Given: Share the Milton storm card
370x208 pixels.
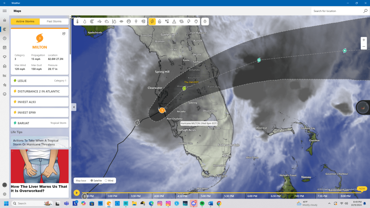Looking at the screenshot, I should pyautogui.click(x=64, y=34).
